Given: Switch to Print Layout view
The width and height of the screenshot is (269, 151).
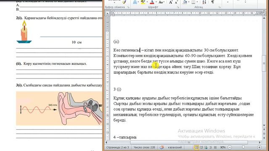Looking at the screenshot, I should [196, 147].
